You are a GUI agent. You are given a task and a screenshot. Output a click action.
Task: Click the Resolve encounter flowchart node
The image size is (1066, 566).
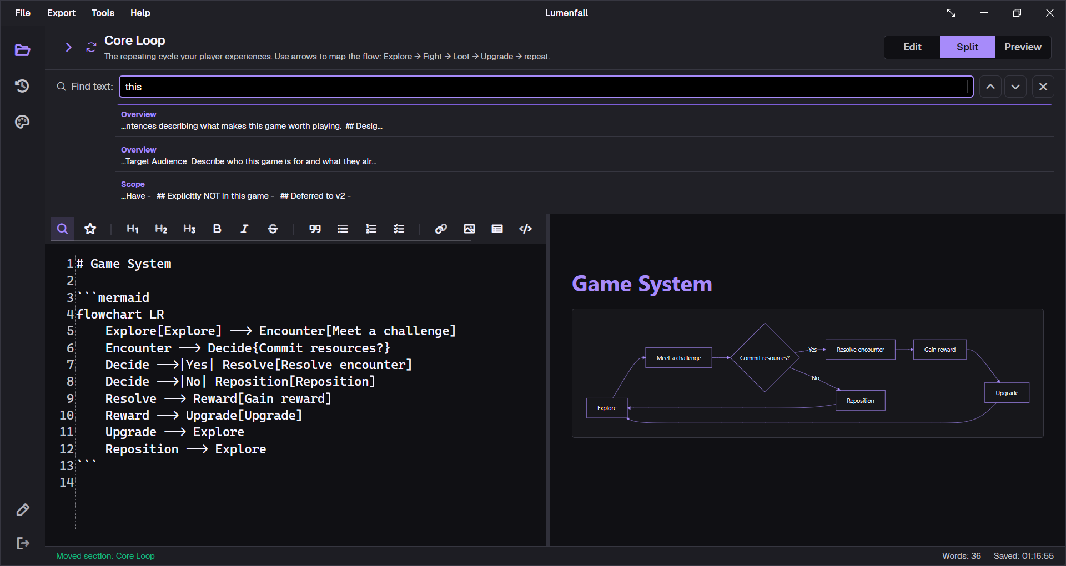[x=860, y=350]
